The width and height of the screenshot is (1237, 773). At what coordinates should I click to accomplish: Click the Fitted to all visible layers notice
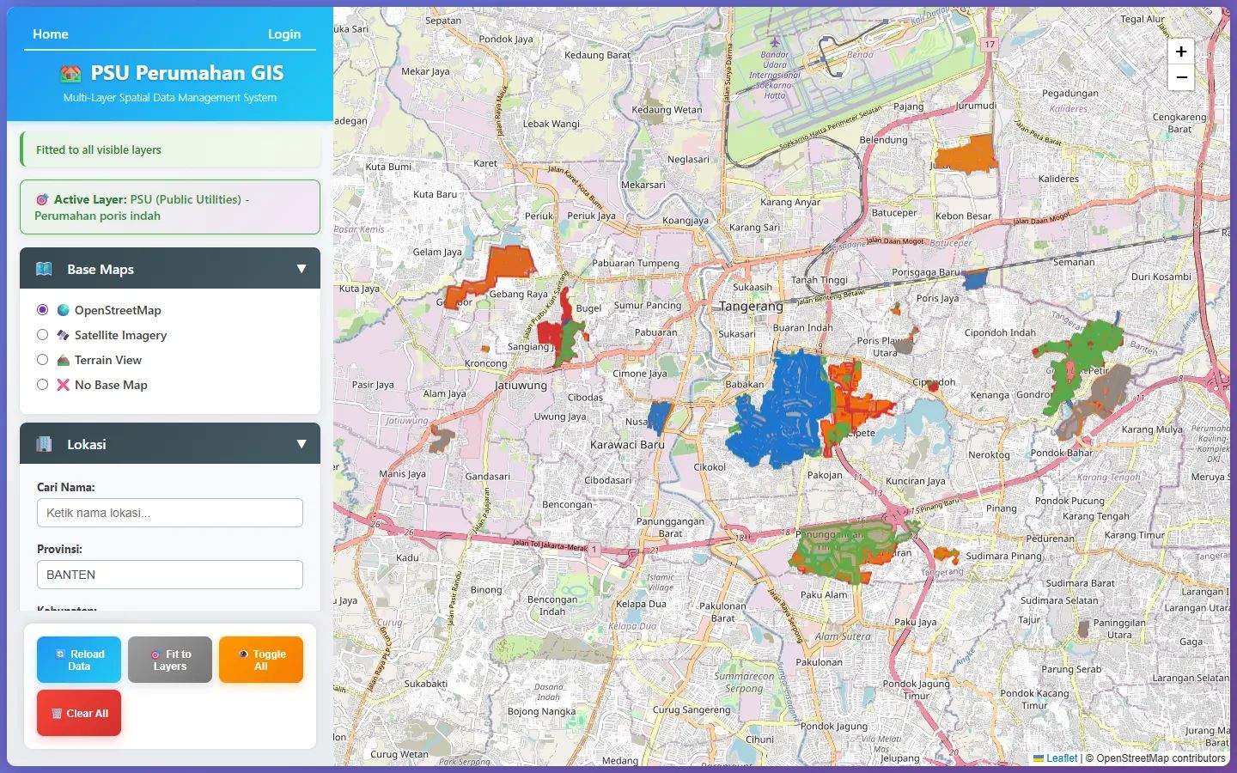pyautogui.click(x=170, y=149)
